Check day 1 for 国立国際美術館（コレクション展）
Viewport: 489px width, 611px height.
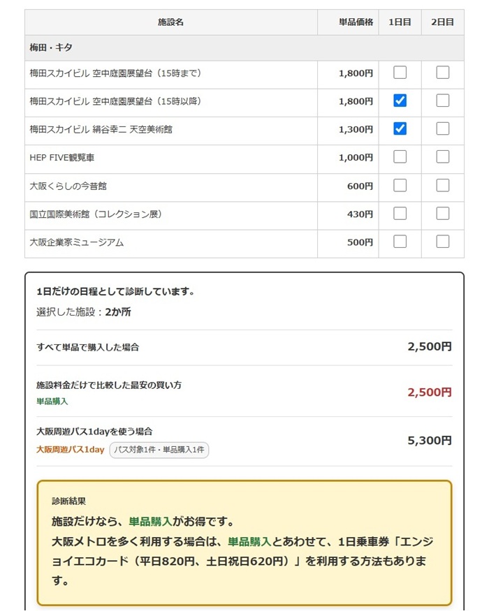[x=400, y=214]
